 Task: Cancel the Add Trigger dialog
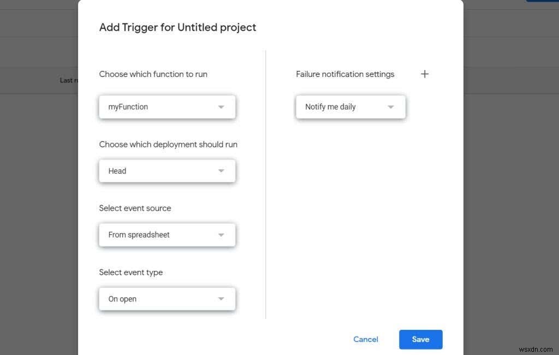pos(365,339)
